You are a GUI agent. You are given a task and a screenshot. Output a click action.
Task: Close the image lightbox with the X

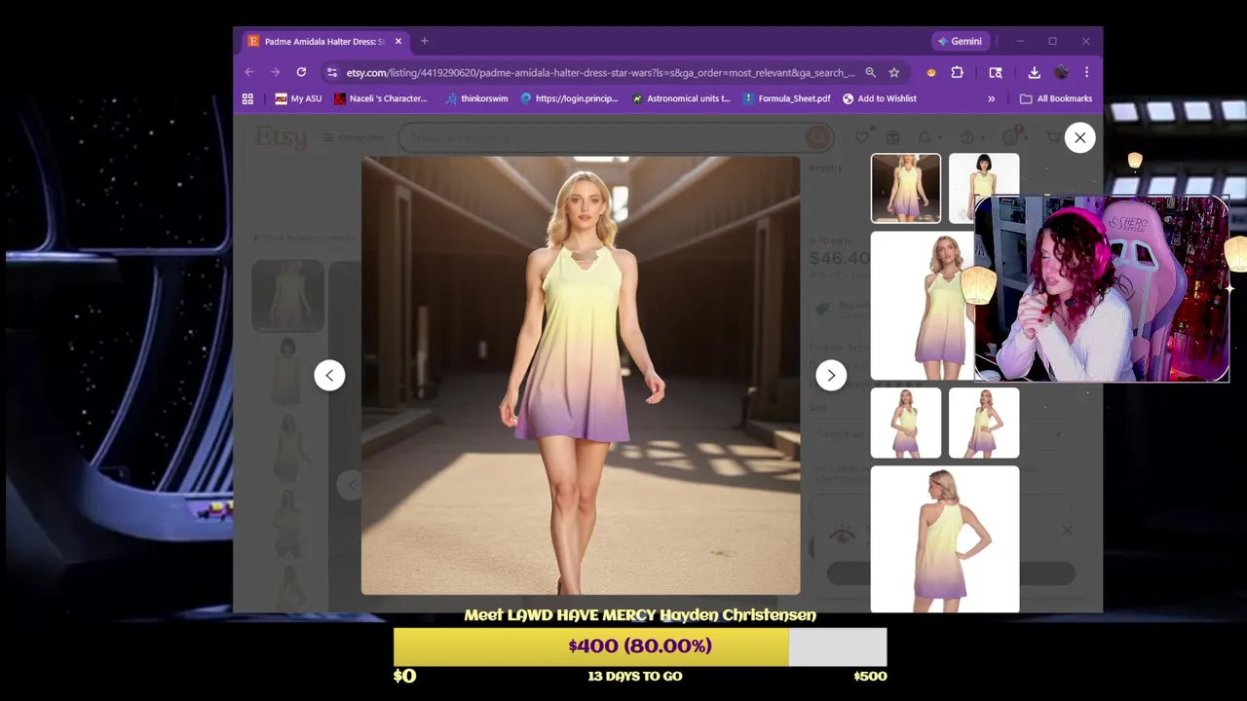(1079, 137)
